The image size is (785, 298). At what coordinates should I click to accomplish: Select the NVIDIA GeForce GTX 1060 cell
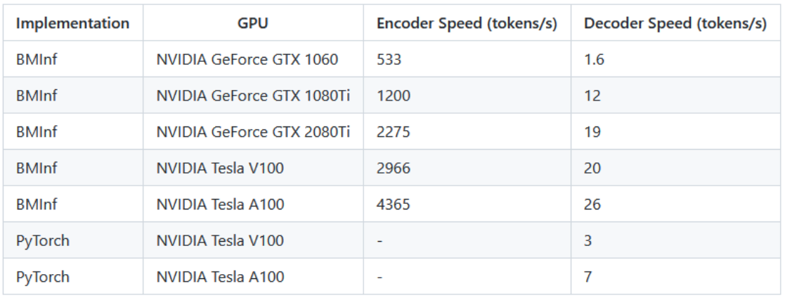pyautogui.click(x=253, y=59)
